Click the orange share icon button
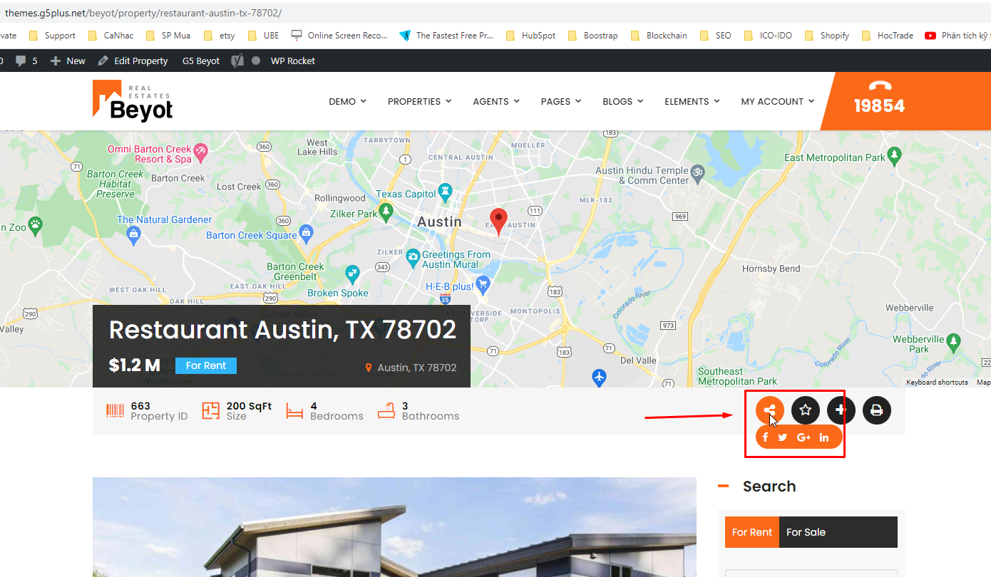 770,410
